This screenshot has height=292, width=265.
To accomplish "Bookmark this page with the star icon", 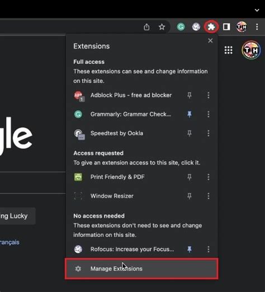I will pyautogui.click(x=162, y=27).
